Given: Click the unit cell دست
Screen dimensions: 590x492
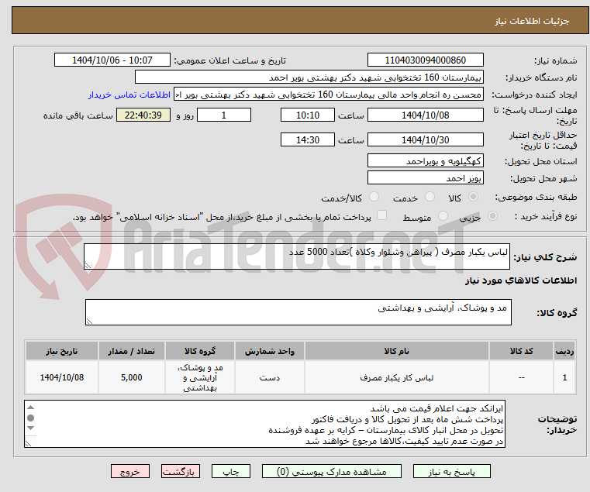Looking at the screenshot, I should [x=269, y=377].
